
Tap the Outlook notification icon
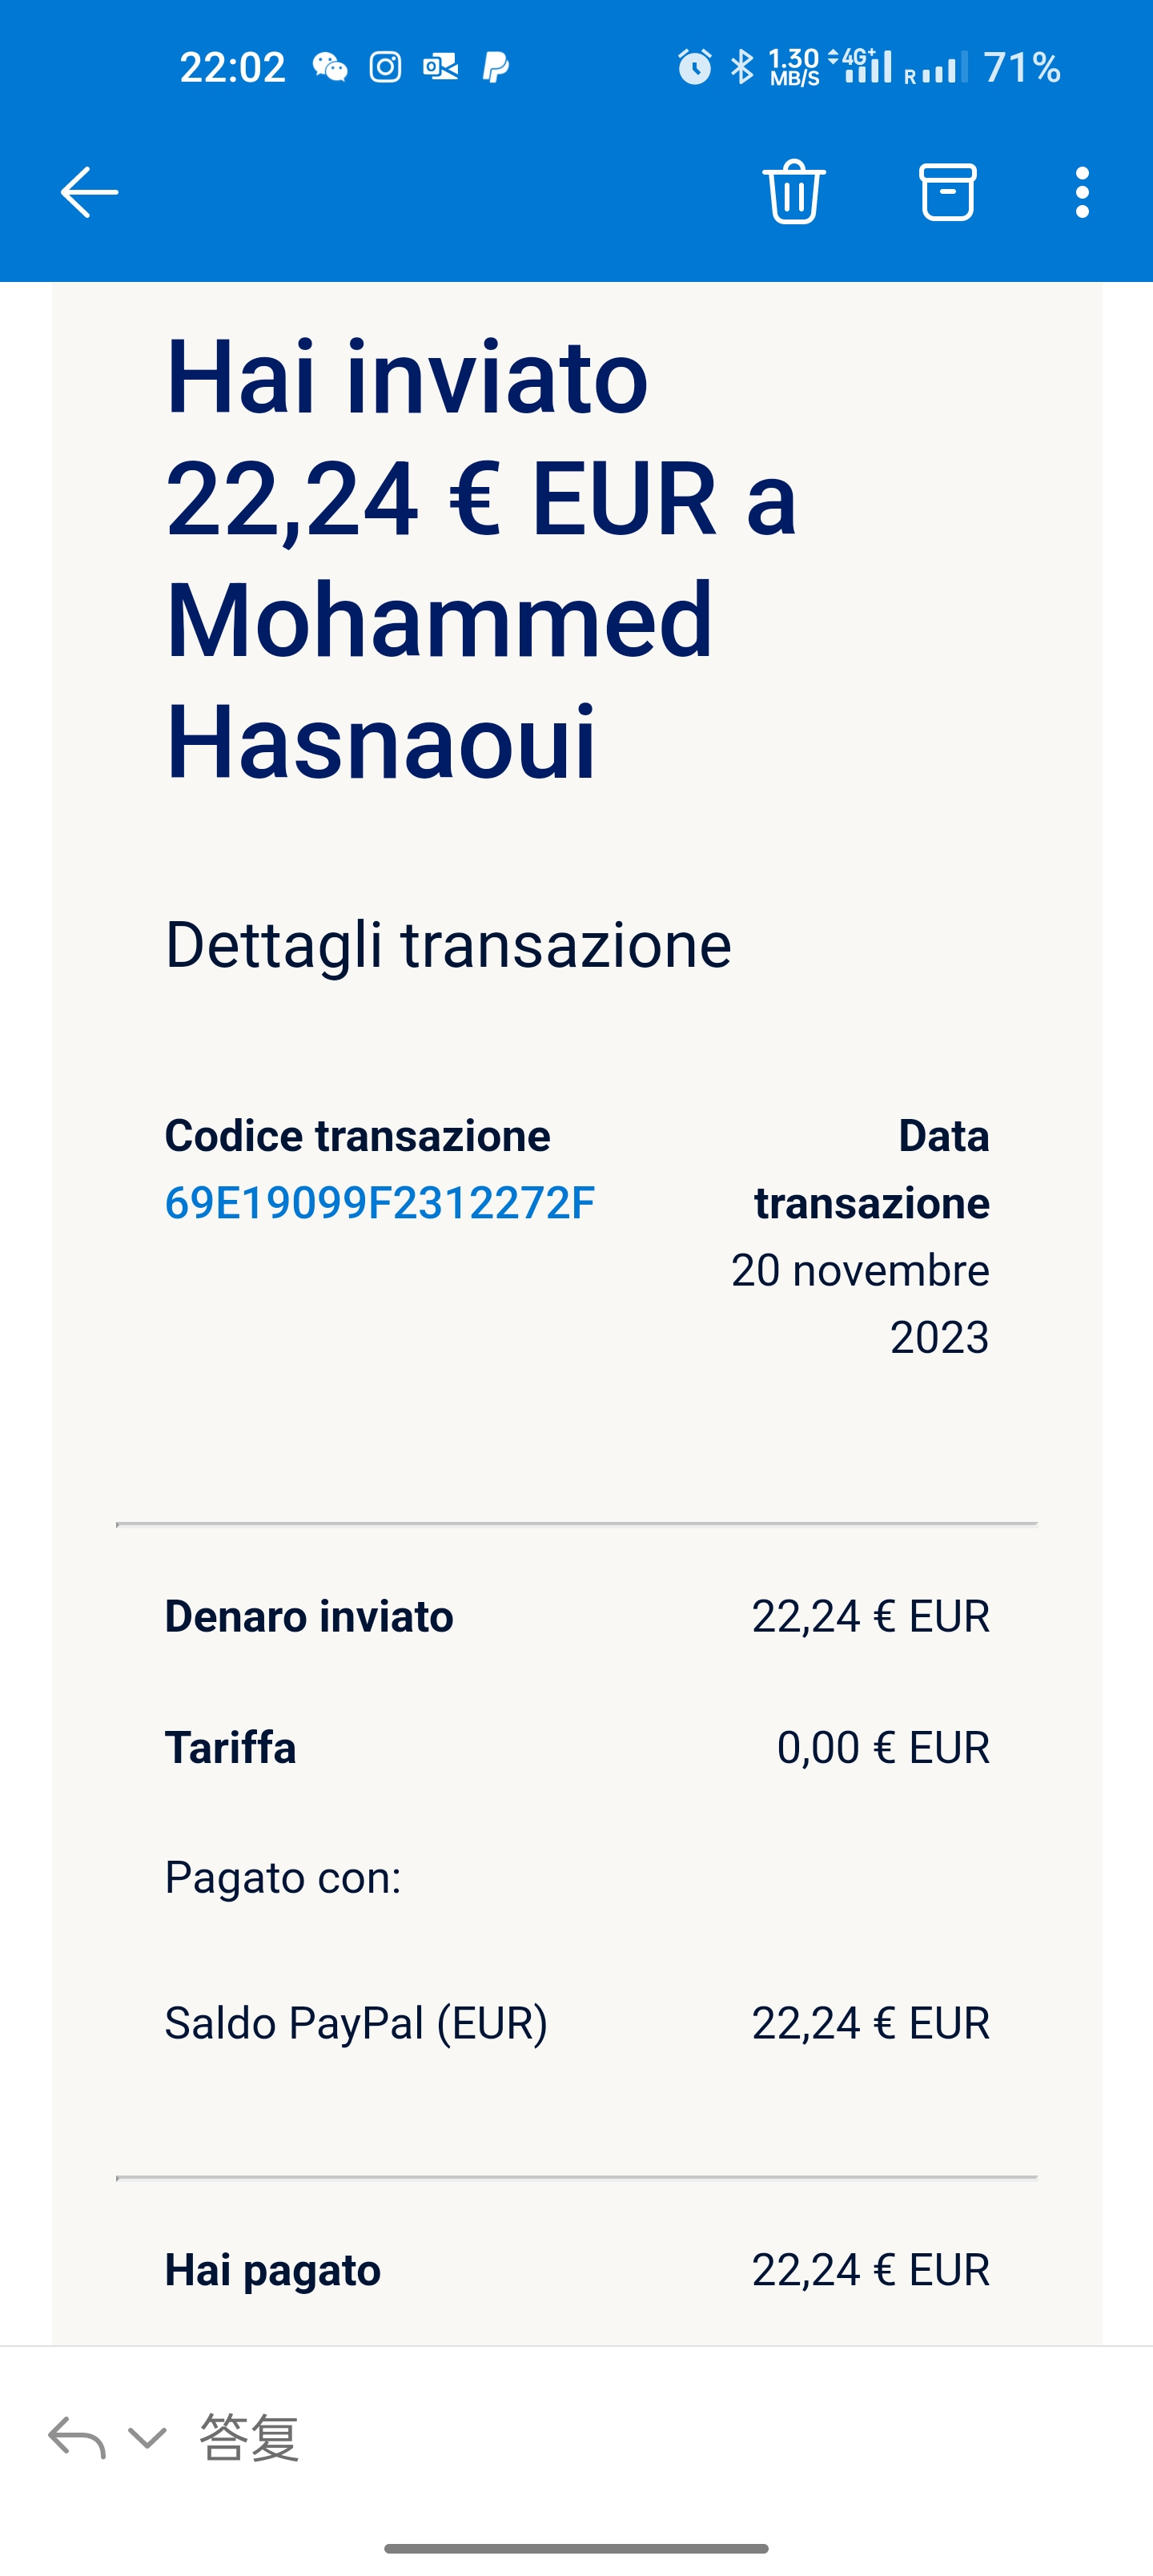click(440, 67)
